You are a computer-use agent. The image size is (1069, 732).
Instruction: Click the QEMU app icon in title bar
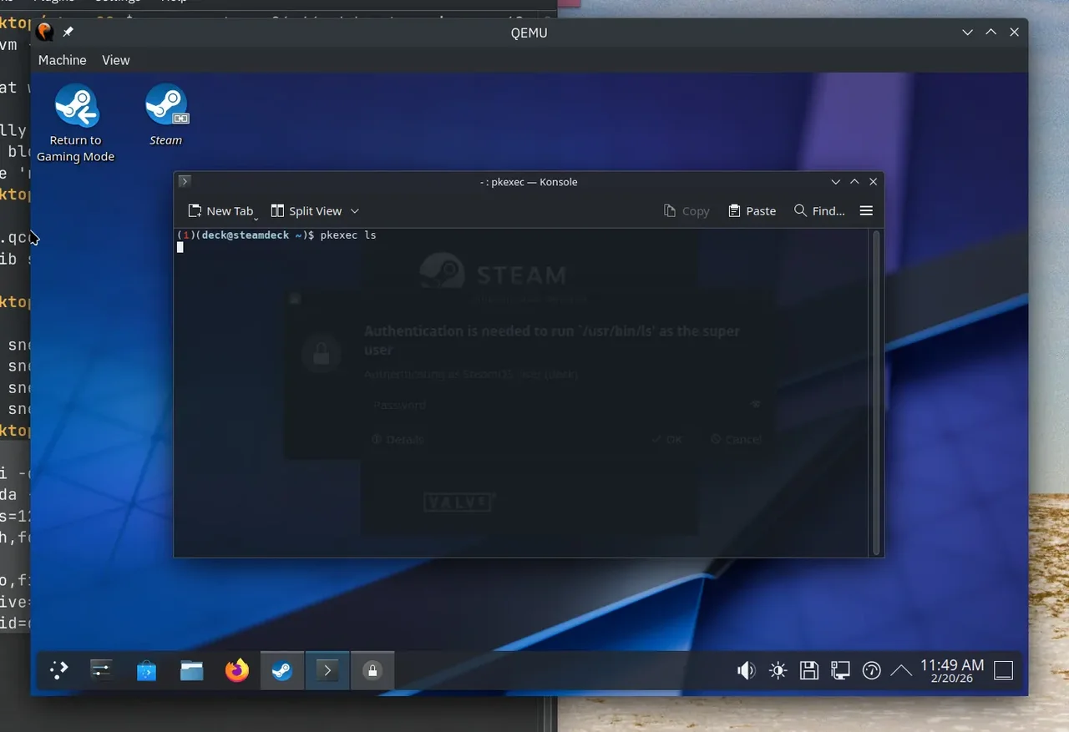click(x=45, y=32)
